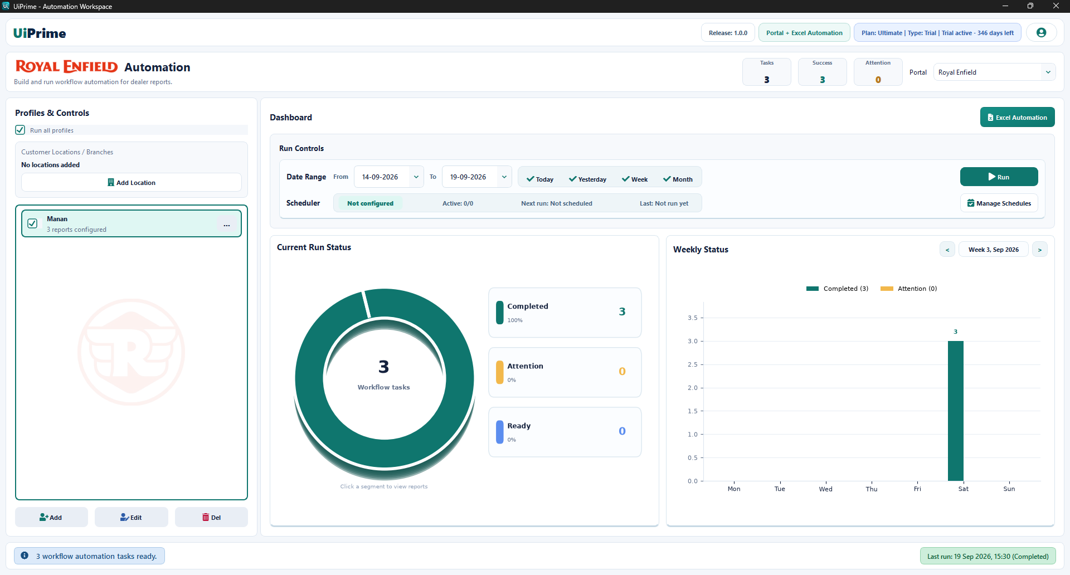
Task: Select the Month date preset
Action: coord(678,179)
